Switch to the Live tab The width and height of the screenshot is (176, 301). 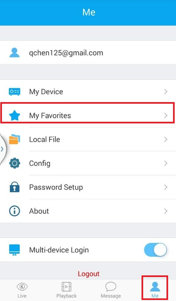coord(22,290)
